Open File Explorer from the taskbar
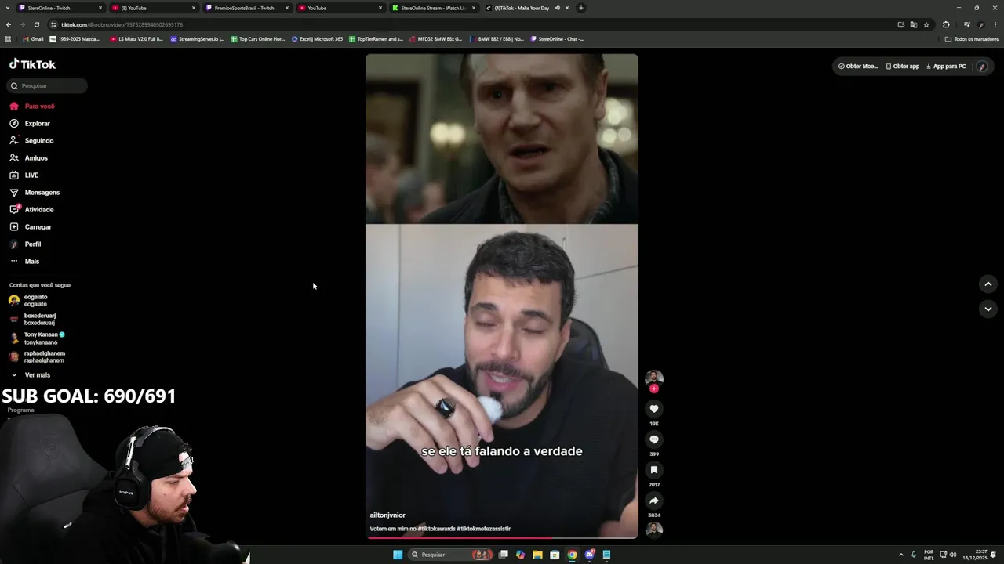The height and width of the screenshot is (564, 1004). [537, 555]
